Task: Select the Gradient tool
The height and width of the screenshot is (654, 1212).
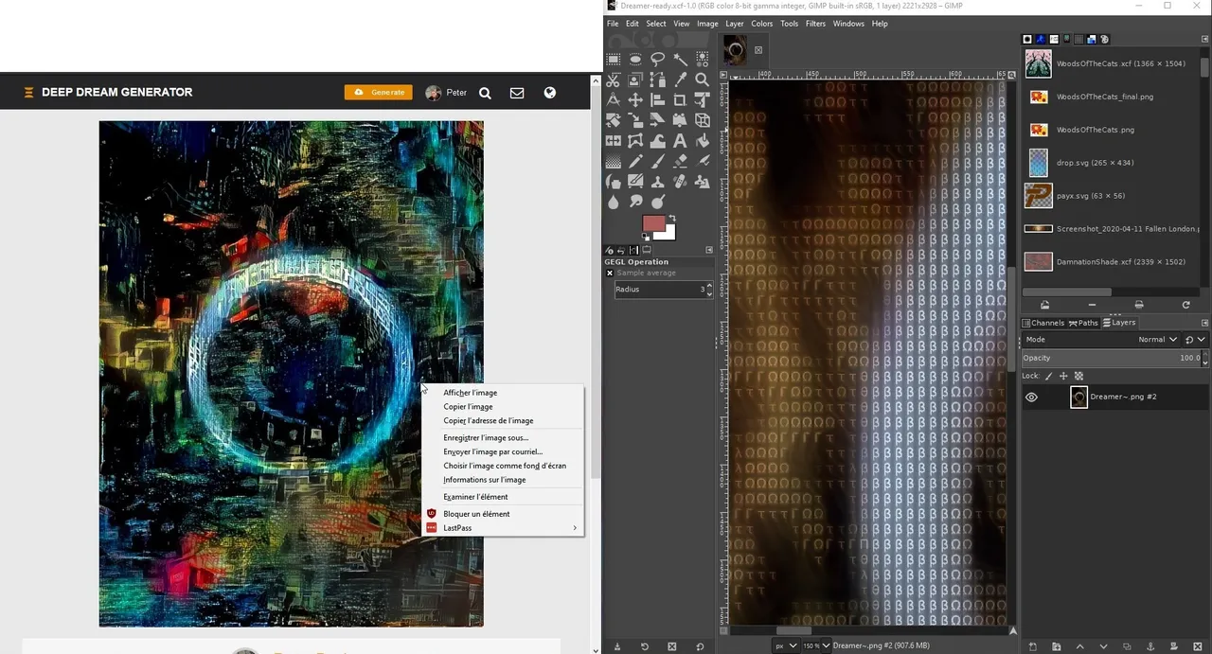Action: click(614, 161)
